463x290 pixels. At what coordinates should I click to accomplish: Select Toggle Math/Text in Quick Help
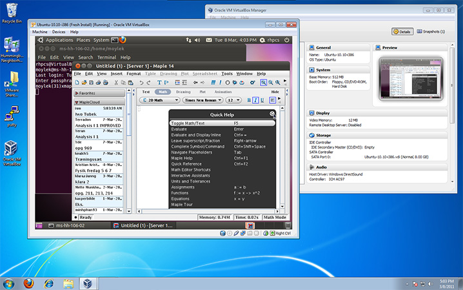(222, 123)
